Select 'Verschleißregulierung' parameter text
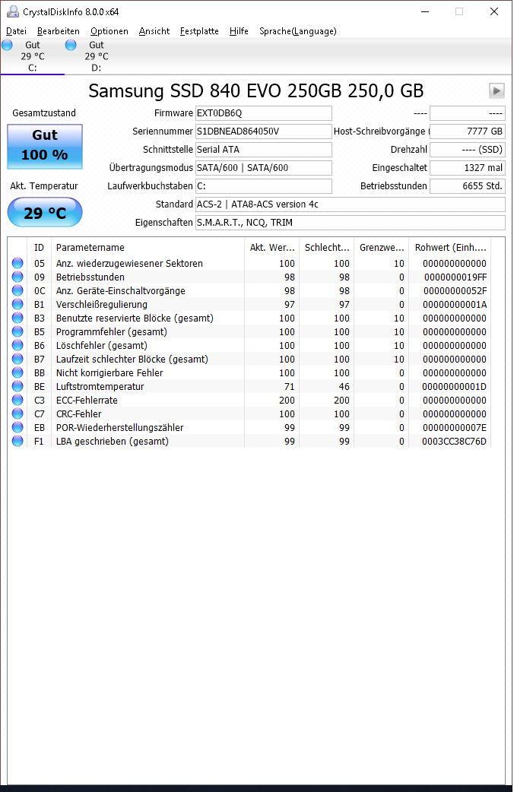Screen dimensions: 514x792 coord(102,304)
